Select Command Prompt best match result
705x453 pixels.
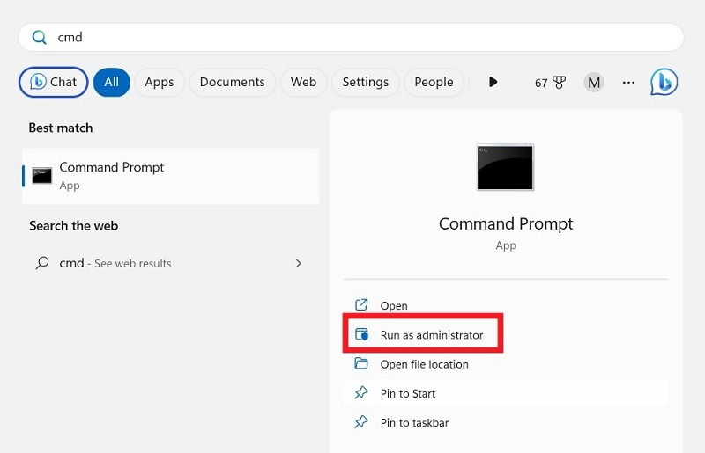click(x=171, y=176)
